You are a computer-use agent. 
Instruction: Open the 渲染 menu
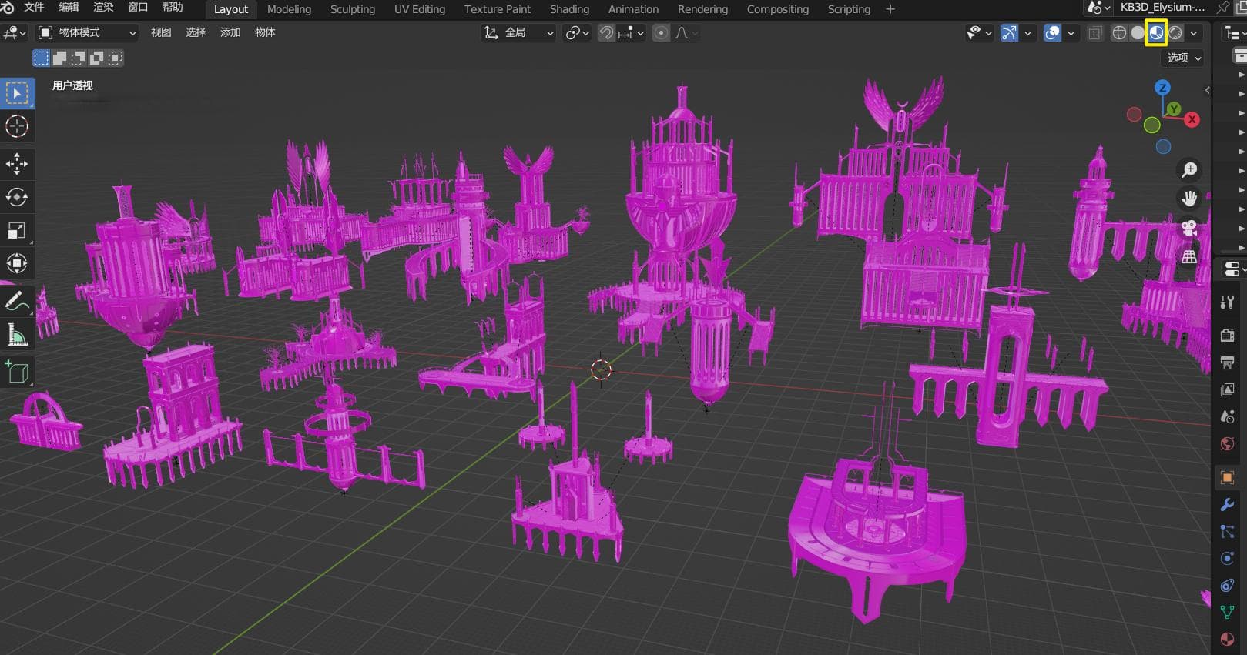click(103, 8)
